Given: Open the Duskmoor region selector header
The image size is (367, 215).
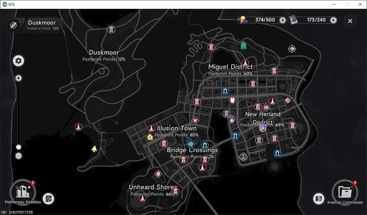Looking at the screenshot, I should [35, 25].
